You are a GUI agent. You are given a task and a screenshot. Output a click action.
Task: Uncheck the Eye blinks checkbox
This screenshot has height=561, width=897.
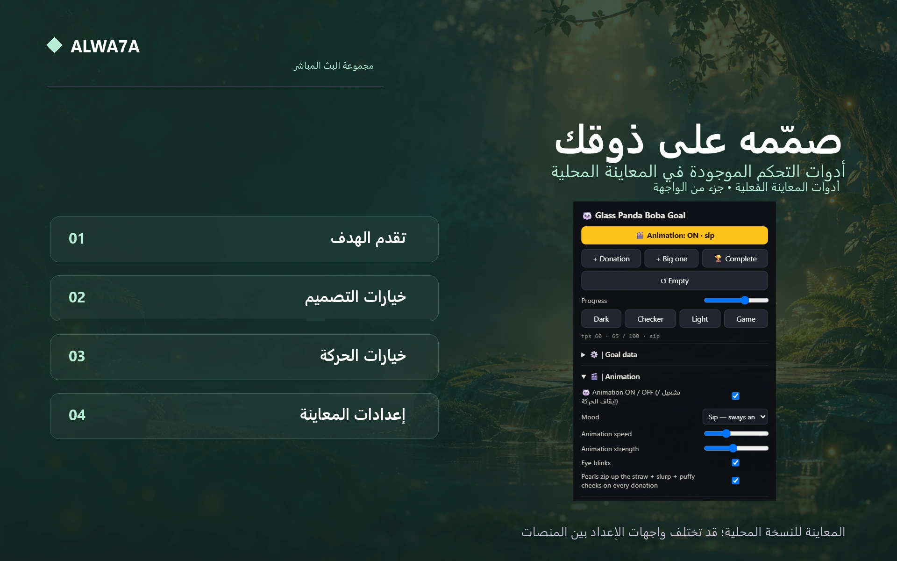click(735, 463)
